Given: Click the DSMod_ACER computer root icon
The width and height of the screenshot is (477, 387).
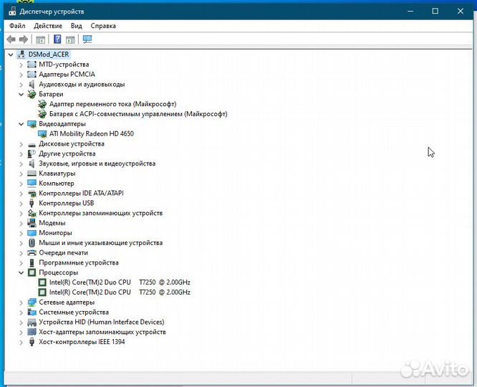Looking at the screenshot, I should (21, 54).
